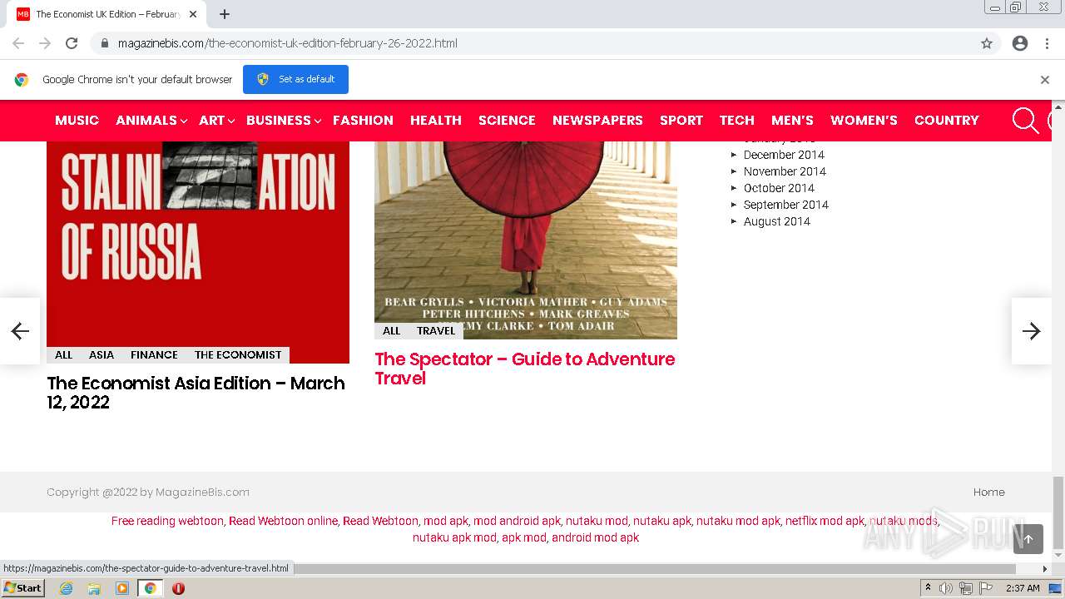Image resolution: width=1065 pixels, height=599 pixels.
Task: Click the android mod apk link
Action: [x=595, y=538]
